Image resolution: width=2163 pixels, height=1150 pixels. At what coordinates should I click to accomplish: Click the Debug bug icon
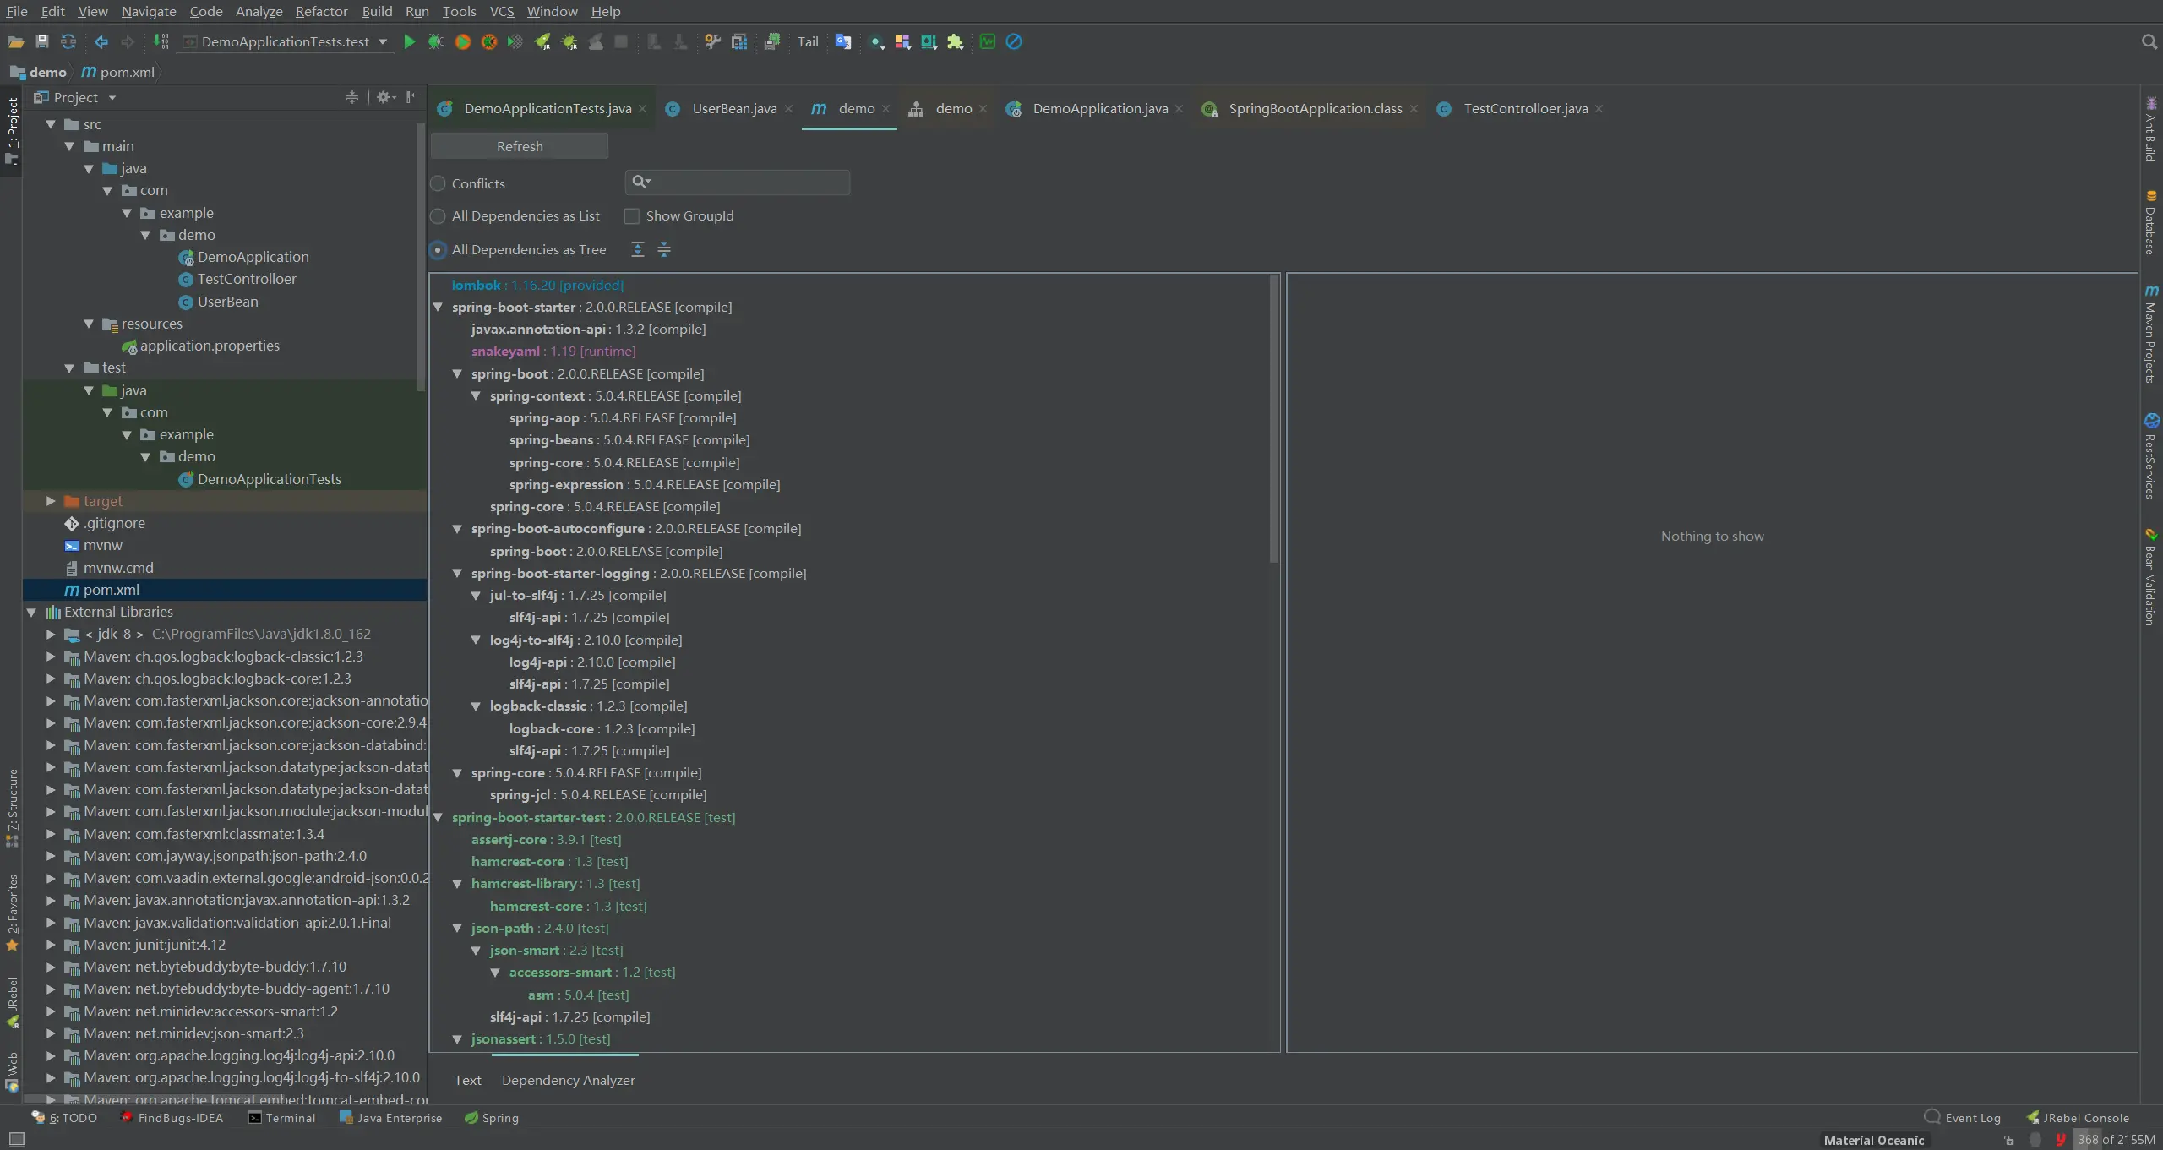[435, 41]
